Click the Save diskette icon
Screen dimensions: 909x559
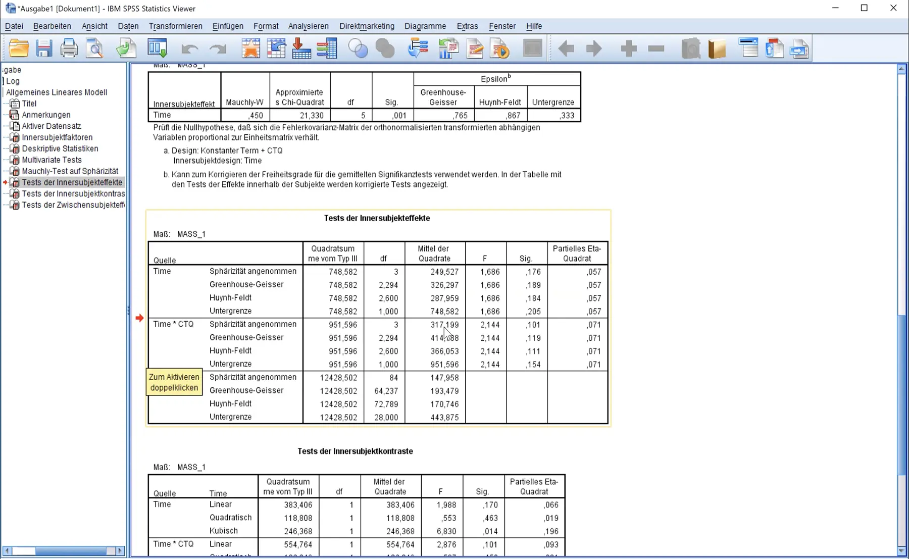point(44,48)
